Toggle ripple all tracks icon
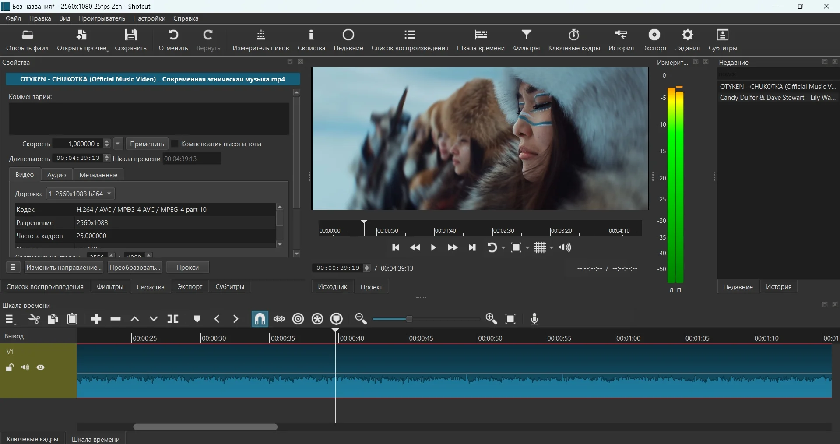The width and height of the screenshot is (840, 444). [x=317, y=319]
